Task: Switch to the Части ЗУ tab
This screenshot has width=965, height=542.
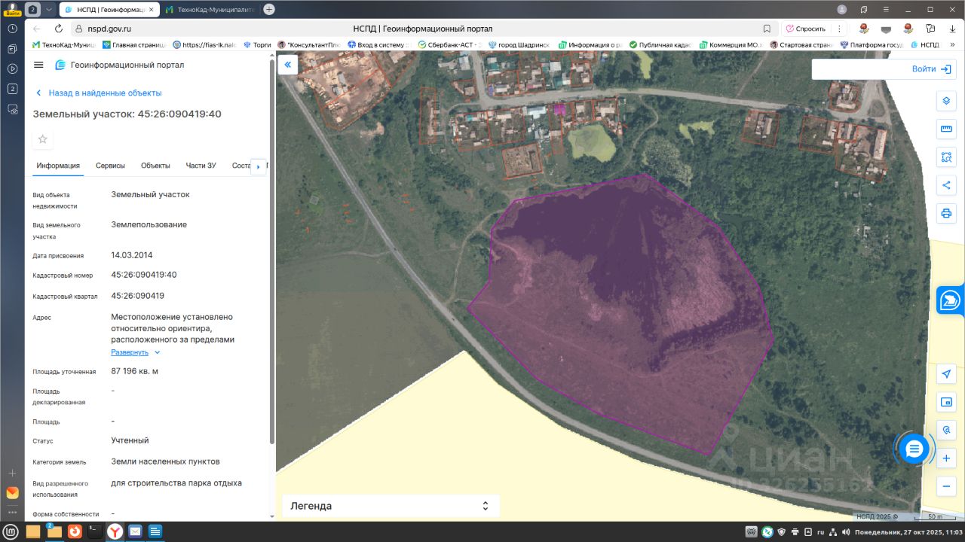Action: coord(201,166)
